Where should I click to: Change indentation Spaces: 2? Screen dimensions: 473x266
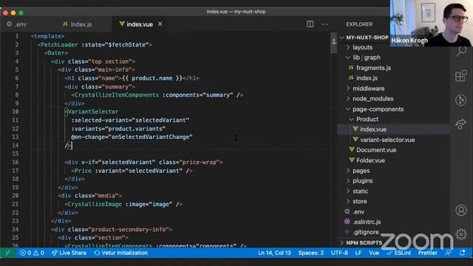pos(311,253)
